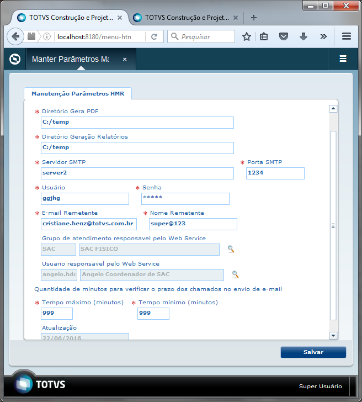Click the SAC group code field
Viewport: 362px width, 402px height.
pyautogui.click(x=58, y=250)
